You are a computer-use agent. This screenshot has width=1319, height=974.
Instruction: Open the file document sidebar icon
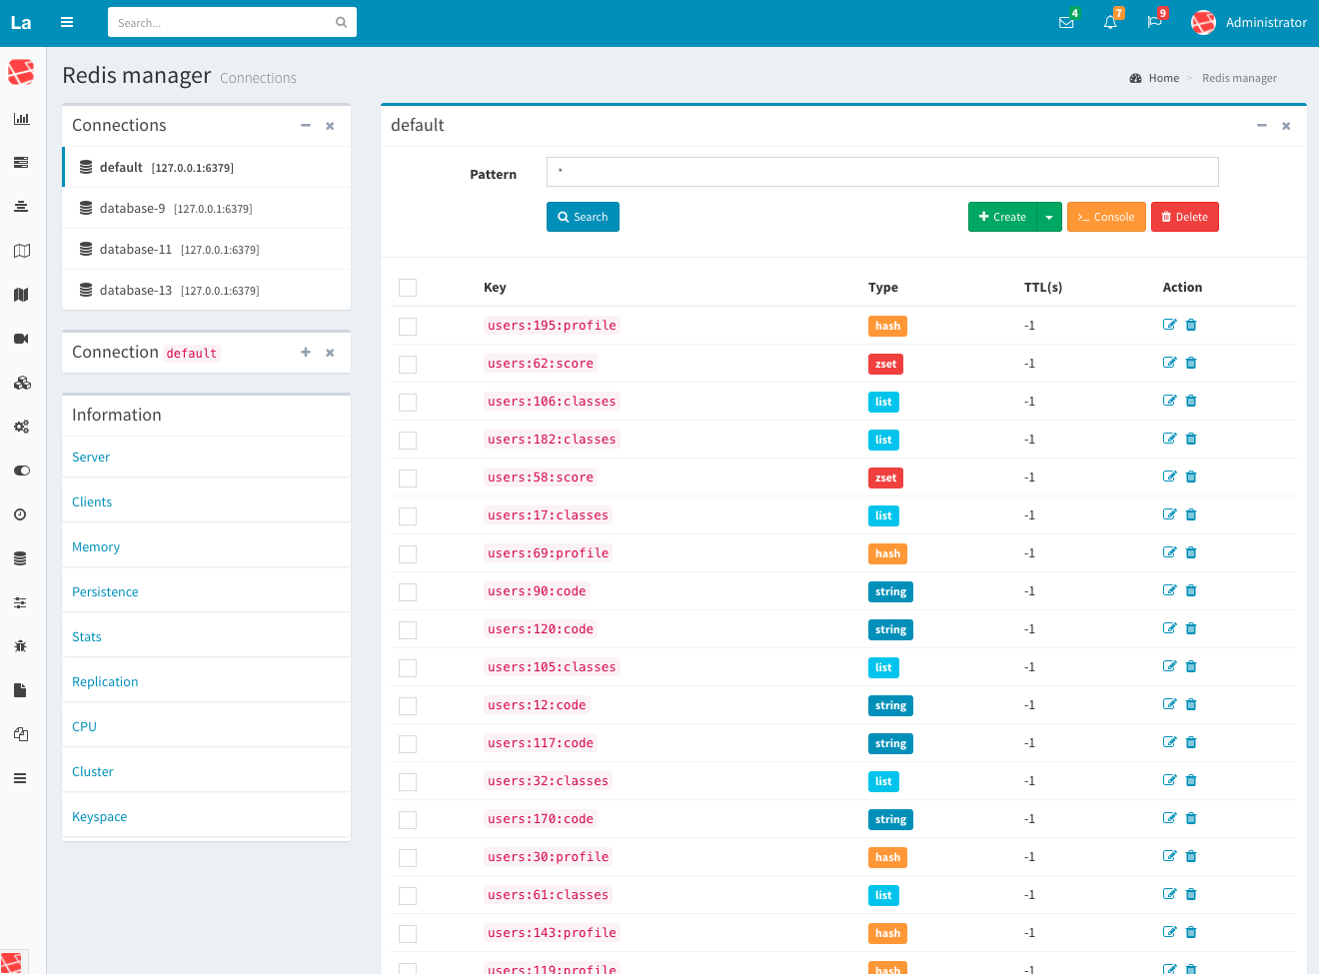click(20, 690)
